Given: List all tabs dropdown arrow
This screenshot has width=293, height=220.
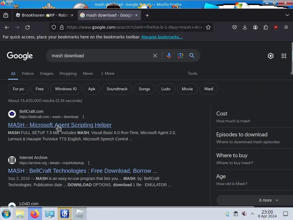Looking at the screenshot, I should [x=287, y=15].
